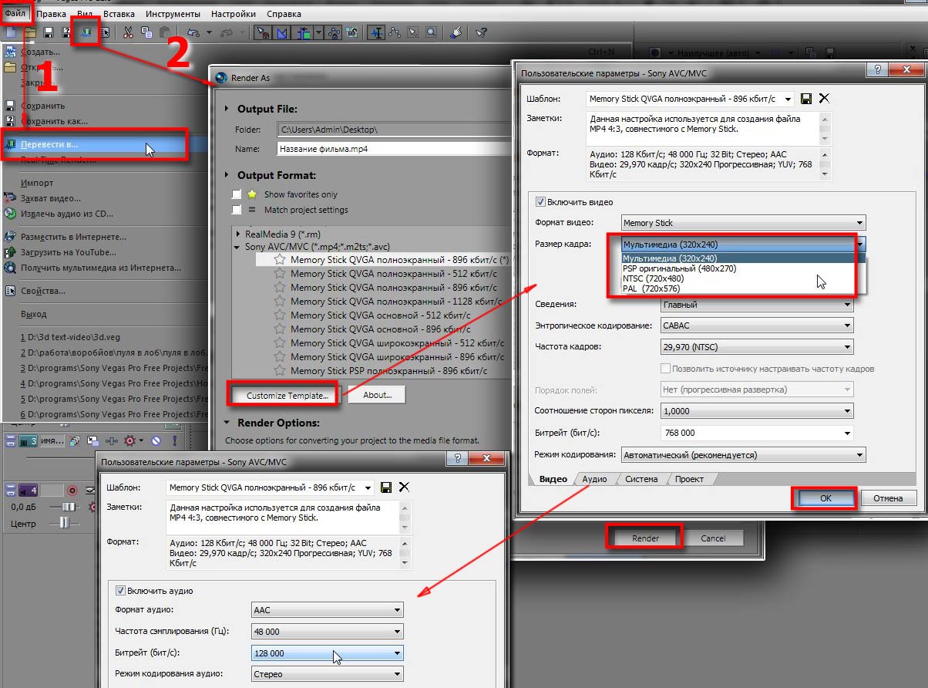
Task: Uncheck the "Включить видео" checkbox
Action: point(541,202)
